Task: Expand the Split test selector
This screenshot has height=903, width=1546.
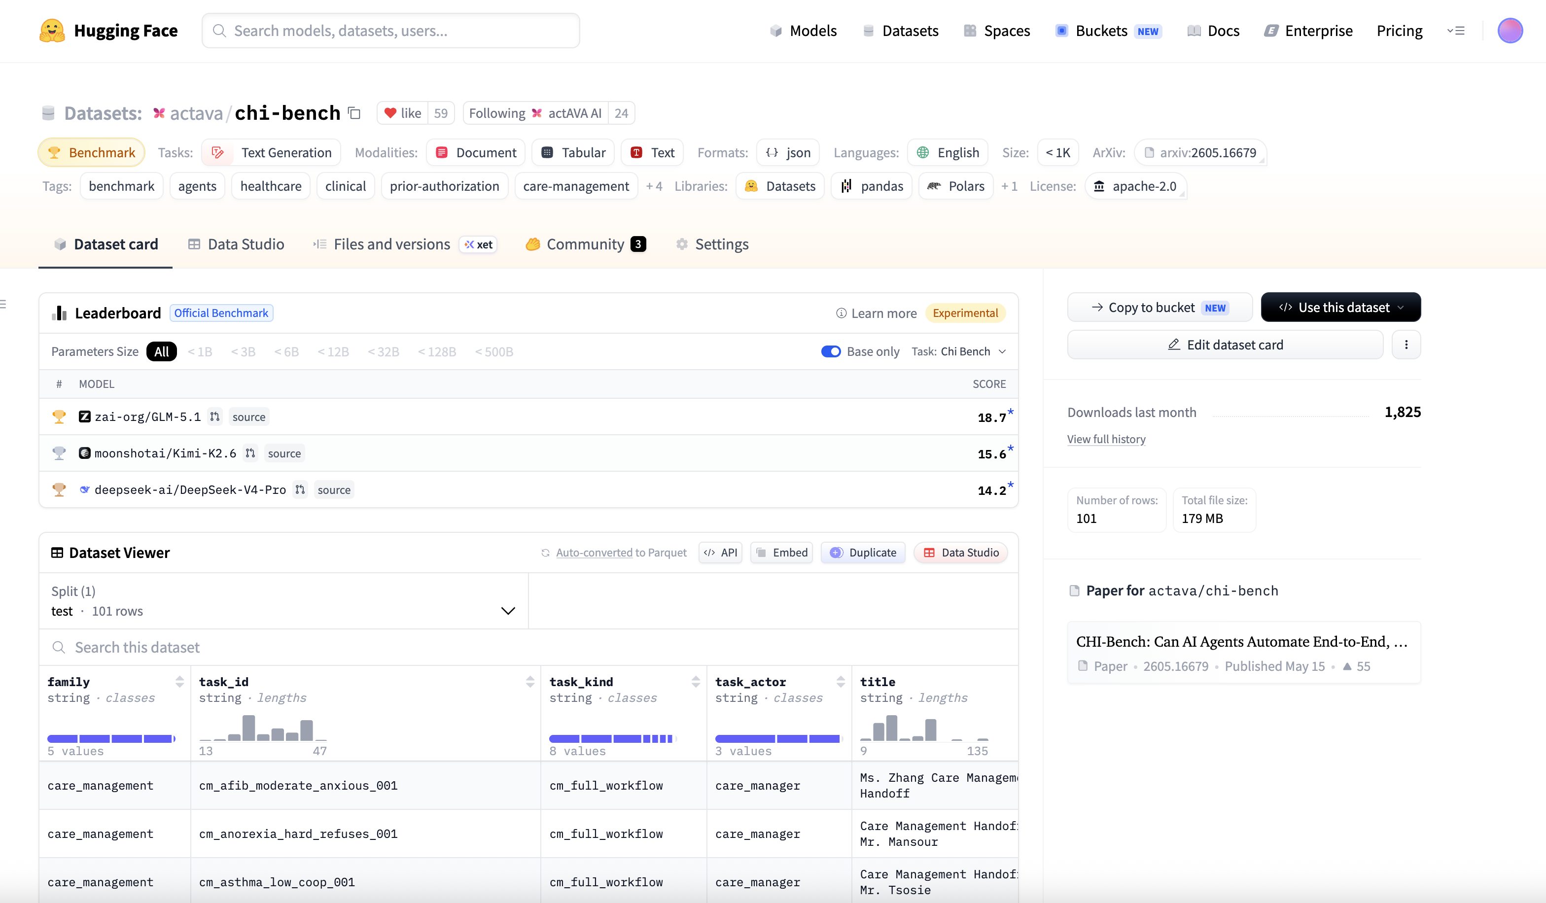Action: (283, 601)
